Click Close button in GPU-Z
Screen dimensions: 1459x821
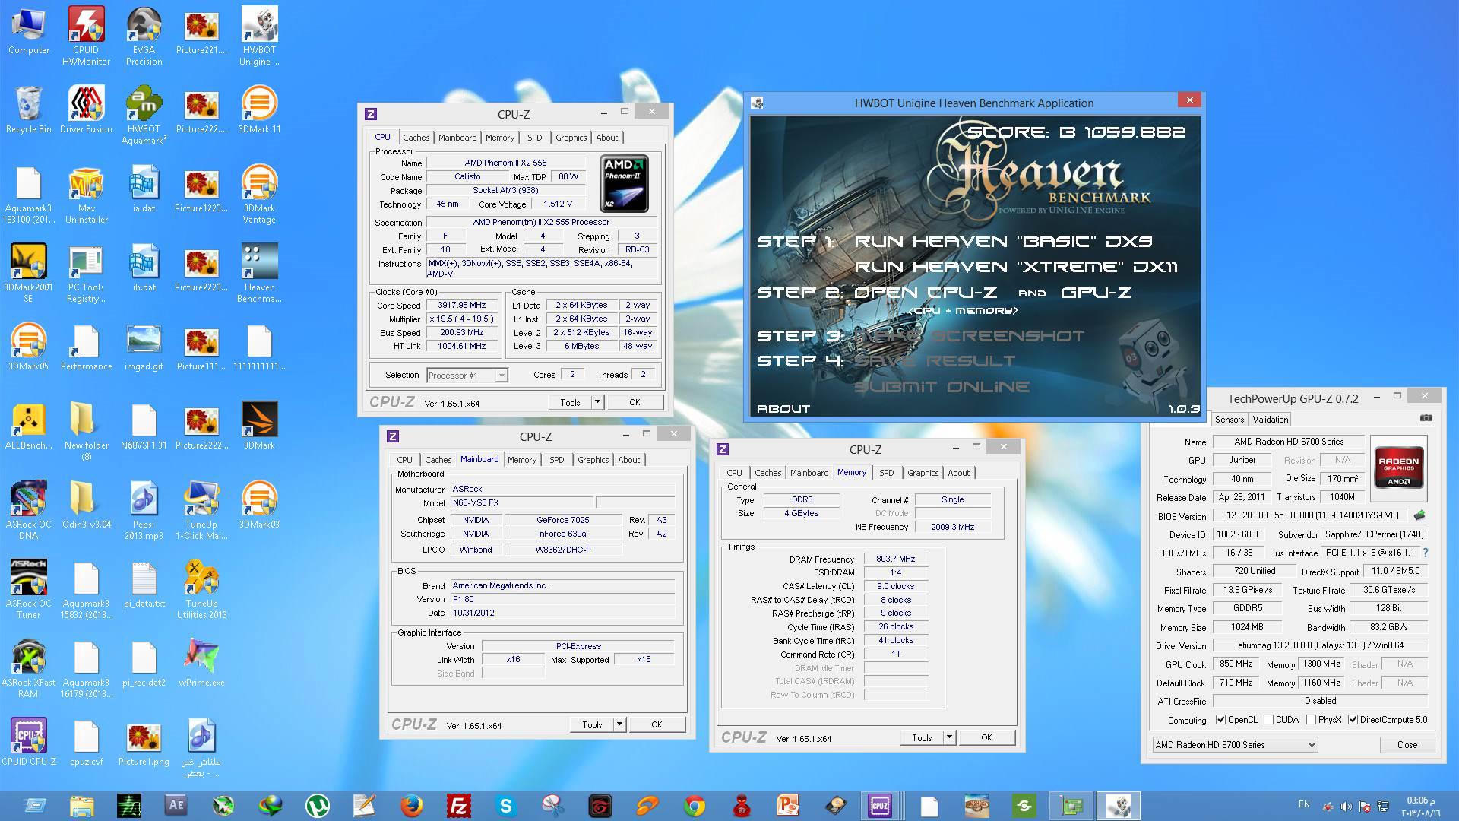coord(1407,745)
